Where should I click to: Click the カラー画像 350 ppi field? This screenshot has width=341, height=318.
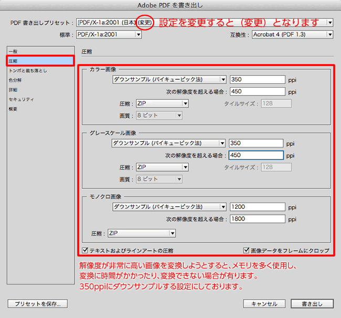click(258, 80)
